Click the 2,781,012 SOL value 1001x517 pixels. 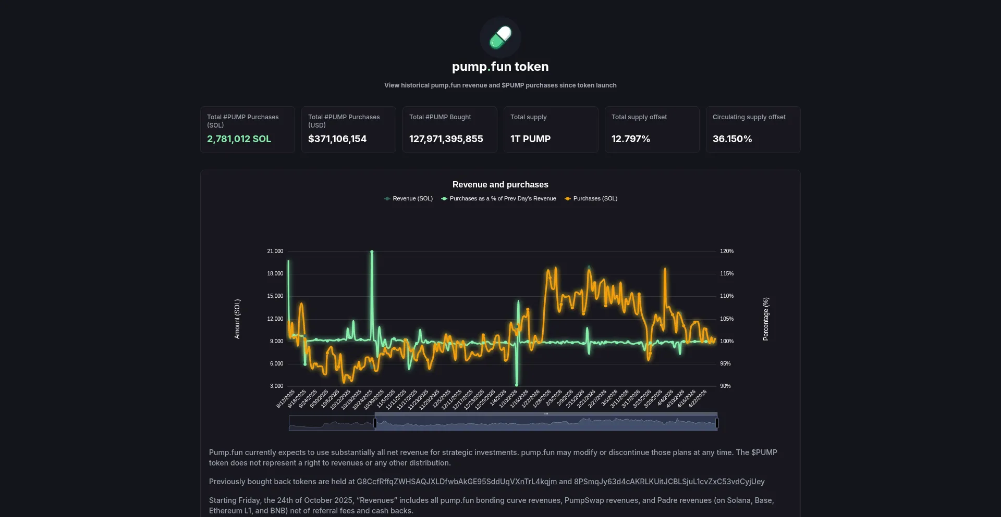click(239, 139)
